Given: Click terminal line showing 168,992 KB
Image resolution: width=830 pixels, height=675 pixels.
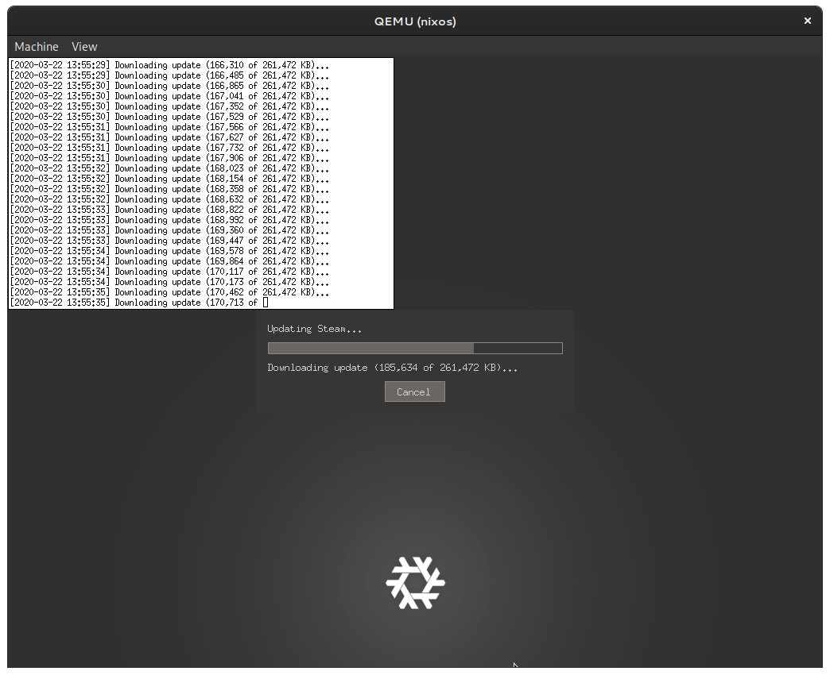Looking at the screenshot, I should pyautogui.click(x=169, y=220).
